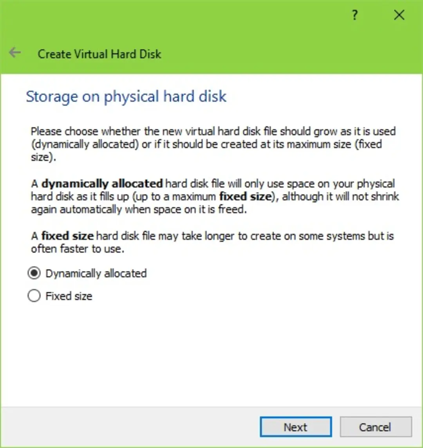423x448 pixels.
Task: Open help with the question mark icon
Action: click(x=354, y=15)
